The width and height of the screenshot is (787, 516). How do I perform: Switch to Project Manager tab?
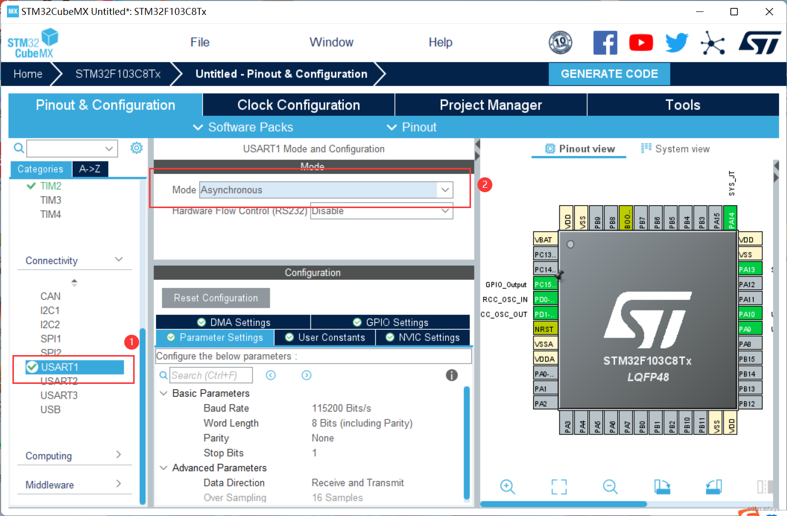point(491,105)
